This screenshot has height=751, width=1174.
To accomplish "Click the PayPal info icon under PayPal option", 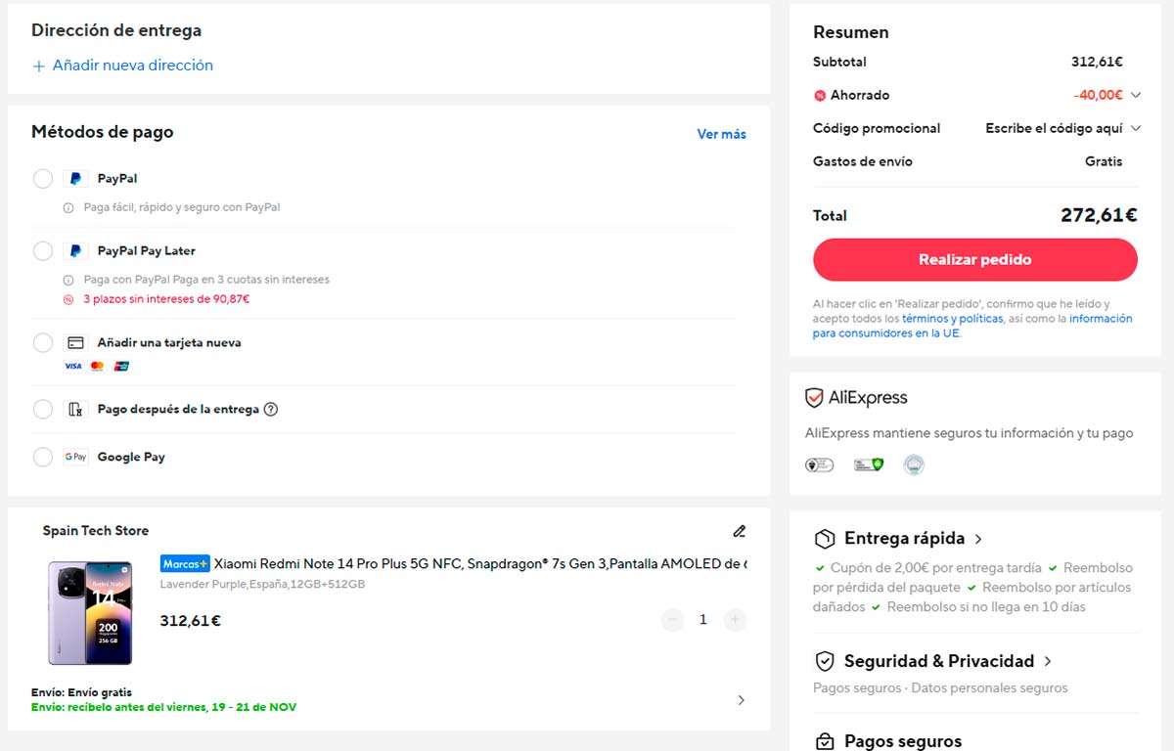I will (x=68, y=208).
